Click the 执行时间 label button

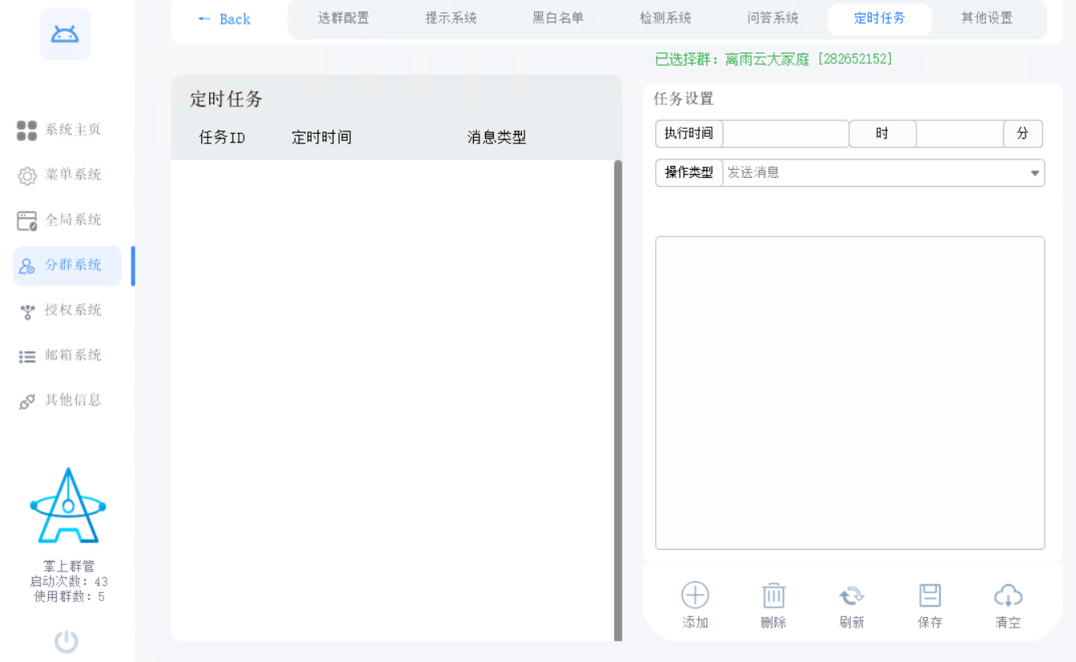click(x=689, y=134)
